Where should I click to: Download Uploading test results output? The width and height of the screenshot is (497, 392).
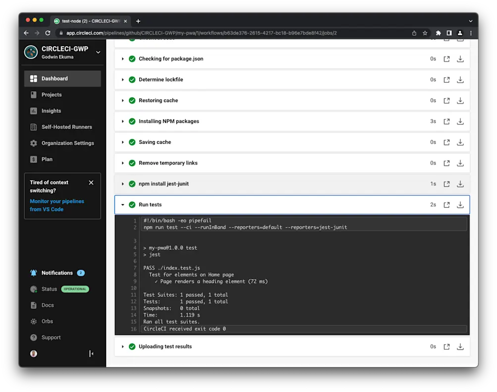pos(460,347)
